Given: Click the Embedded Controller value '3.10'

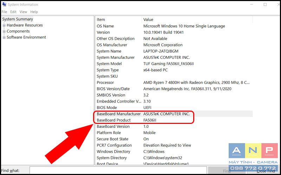Looking at the screenshot, I should (x=147, y=101).
